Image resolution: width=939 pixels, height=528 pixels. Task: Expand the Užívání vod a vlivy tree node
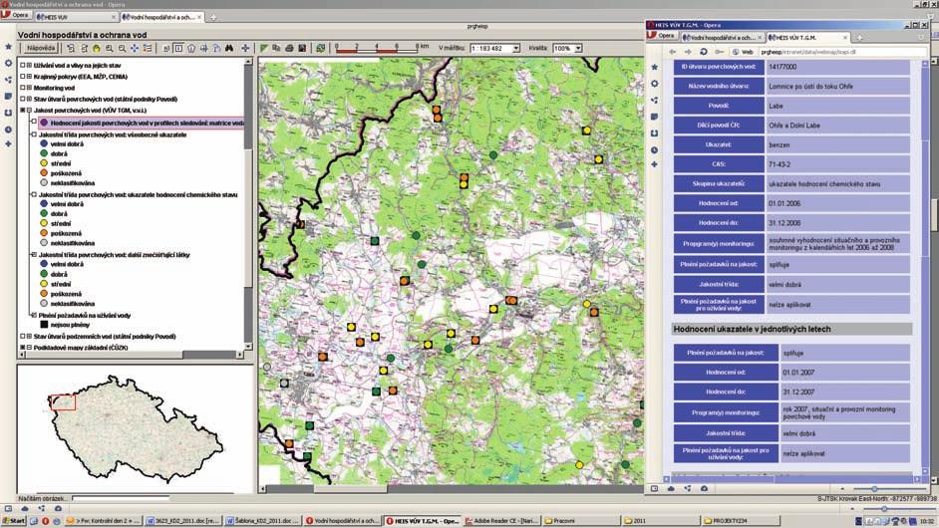29,65
